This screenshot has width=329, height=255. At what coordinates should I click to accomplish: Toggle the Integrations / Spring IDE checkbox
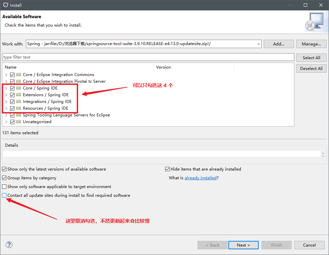pos(12,102)
